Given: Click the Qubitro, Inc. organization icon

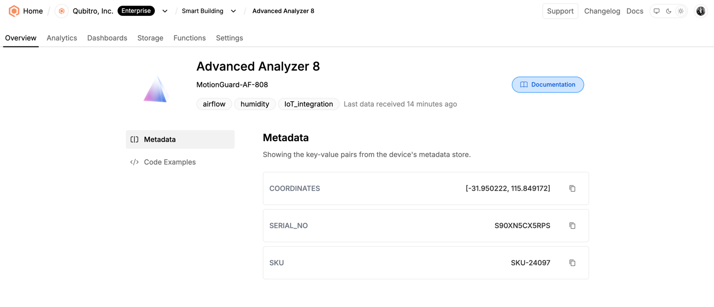Looking at the screenshot, I should click(61, 11).
